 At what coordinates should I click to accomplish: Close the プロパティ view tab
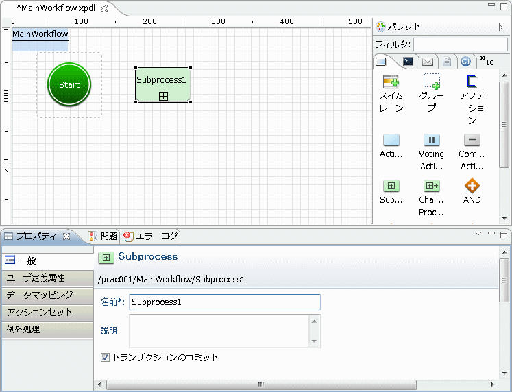(x=66, y=236)
